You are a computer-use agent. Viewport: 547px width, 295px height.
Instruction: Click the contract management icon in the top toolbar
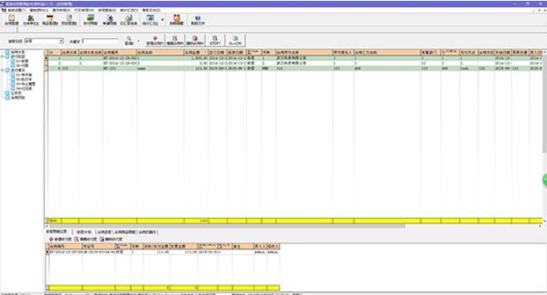pos(11,20)
